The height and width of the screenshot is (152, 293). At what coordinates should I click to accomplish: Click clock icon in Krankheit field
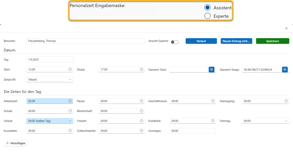[x=213, y=121]
